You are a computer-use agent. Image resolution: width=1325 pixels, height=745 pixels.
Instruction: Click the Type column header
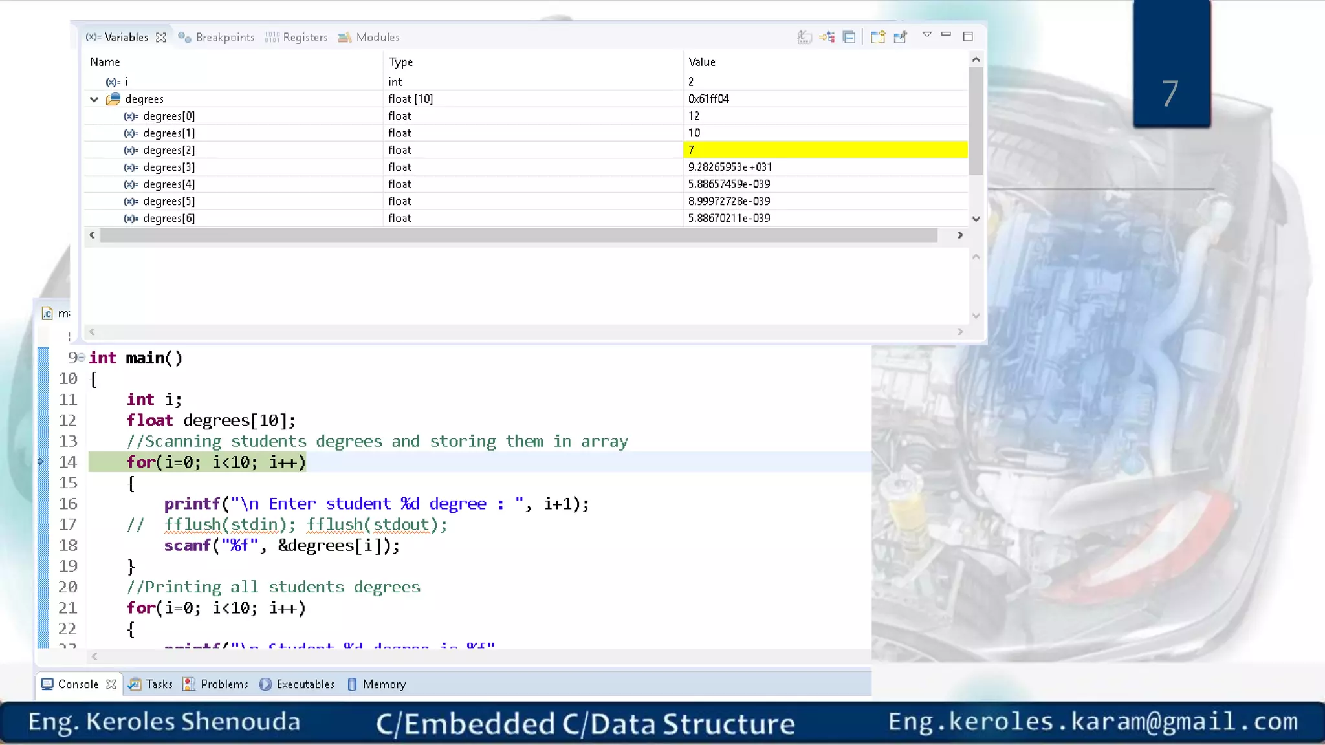click(x=400, y=62)
